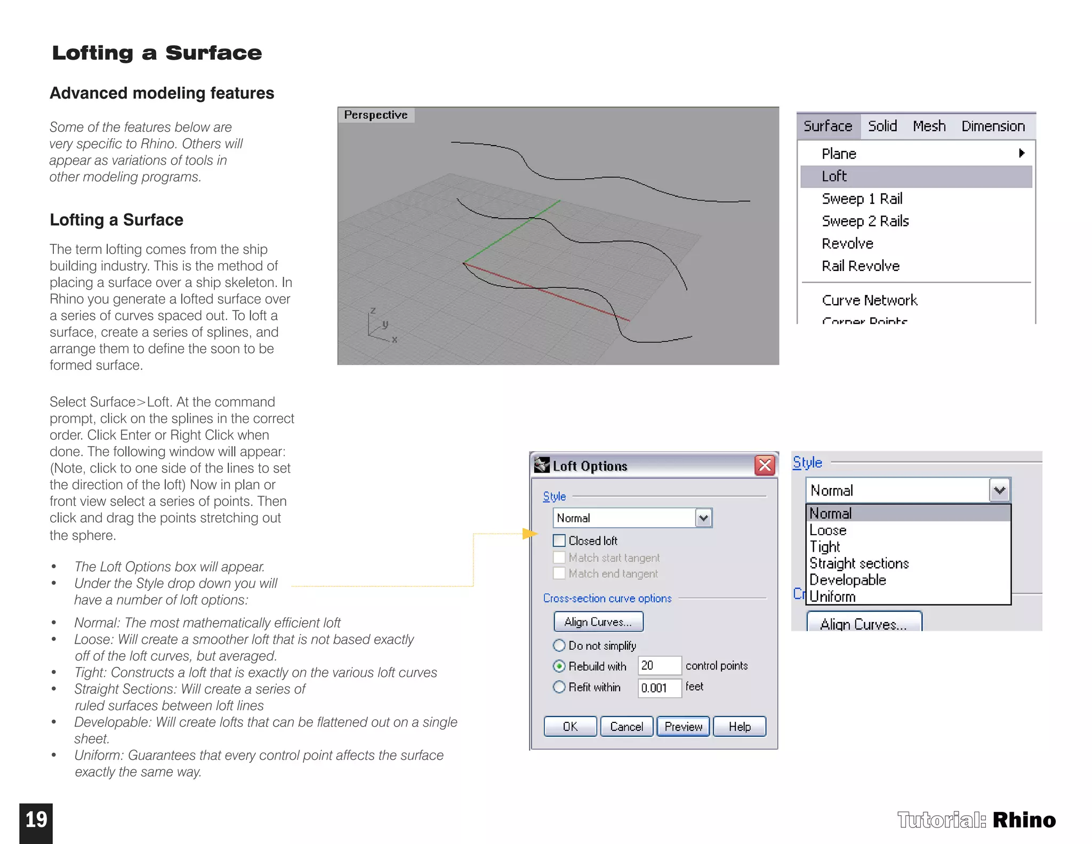The height and width of the screenshot is (844, 1092).
Task: Choose Sweep 2 Rails menu entry
Action: (x=865, y=221)
